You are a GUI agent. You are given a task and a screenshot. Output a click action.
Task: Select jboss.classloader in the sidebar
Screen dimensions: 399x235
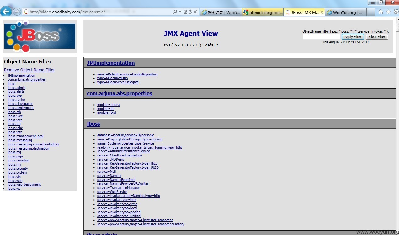(20, 104)
